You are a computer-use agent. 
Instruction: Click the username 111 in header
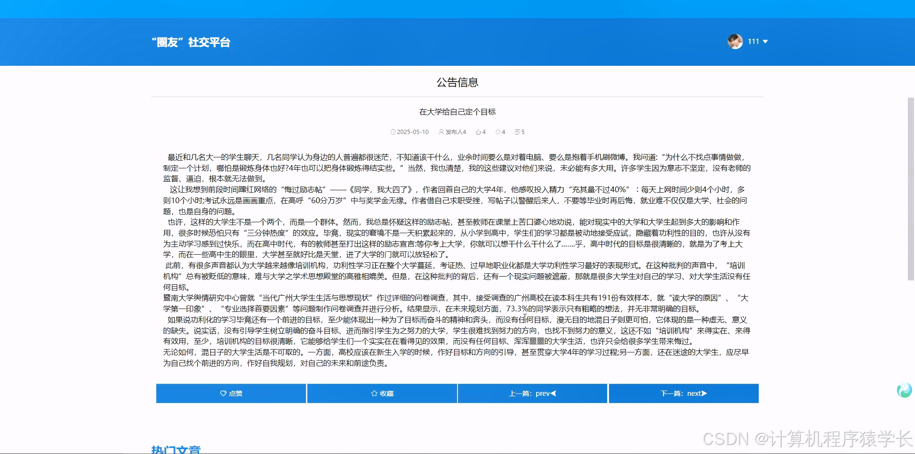753,41
